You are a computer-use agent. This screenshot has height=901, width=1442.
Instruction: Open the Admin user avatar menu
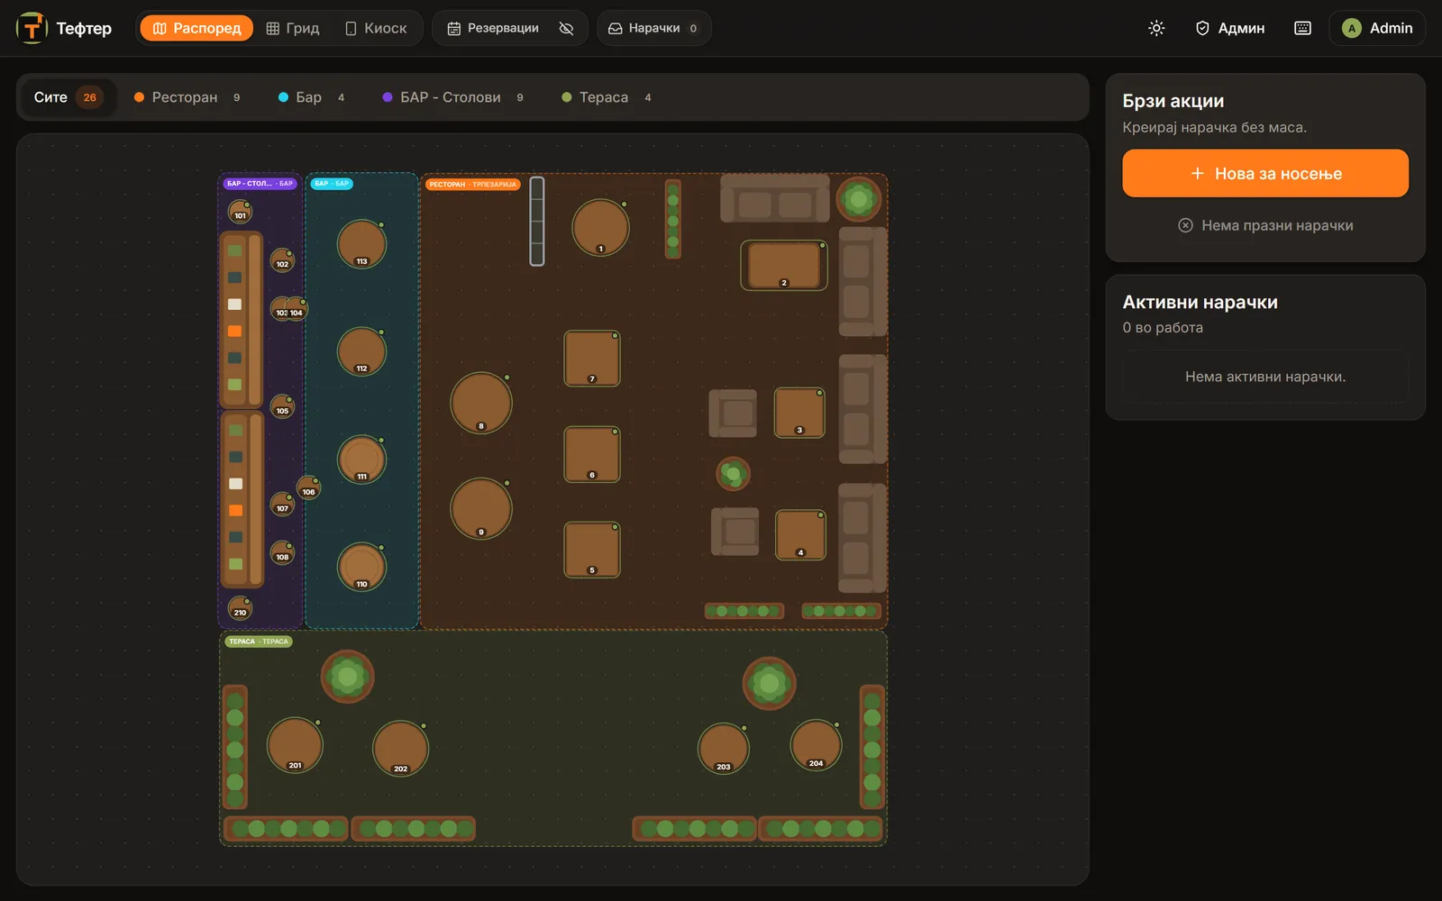1377,28
